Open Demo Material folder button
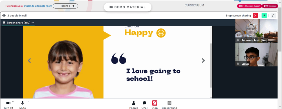This screenshot has height=109, width=282. 128,7
